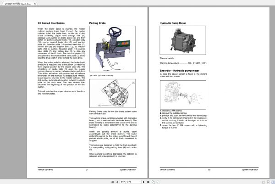Click step 5 about tightening torque

tap(183, 126)
